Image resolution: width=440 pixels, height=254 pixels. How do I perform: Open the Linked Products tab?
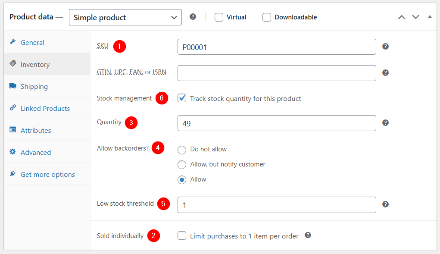(45, 109)
